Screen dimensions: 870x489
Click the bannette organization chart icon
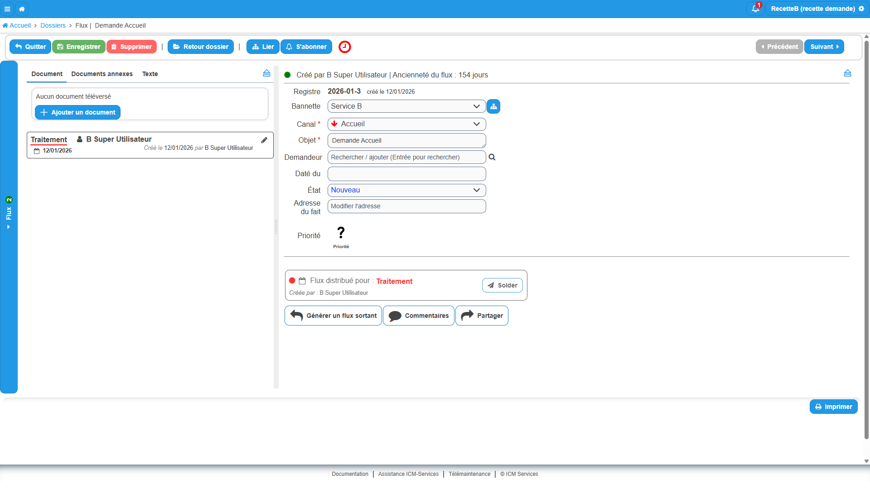click(x=493, y=106)
